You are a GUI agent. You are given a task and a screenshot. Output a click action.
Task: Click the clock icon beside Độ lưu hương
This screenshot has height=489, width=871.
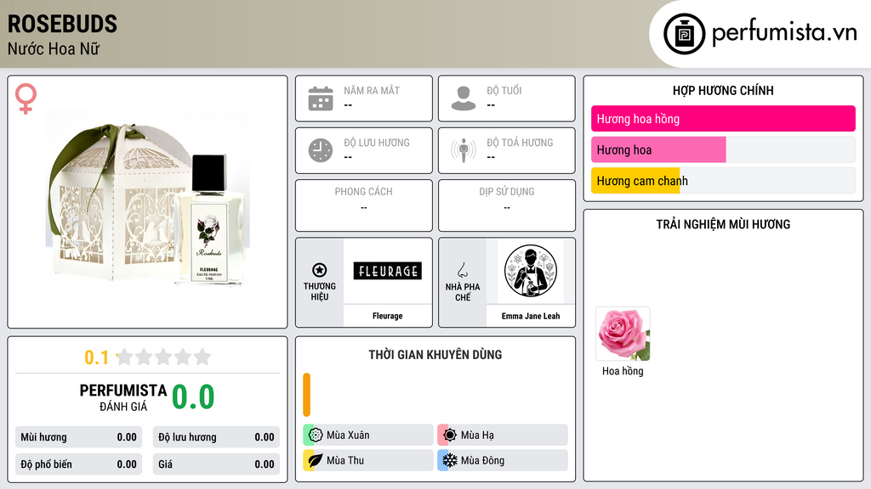(x=321, y=150)
